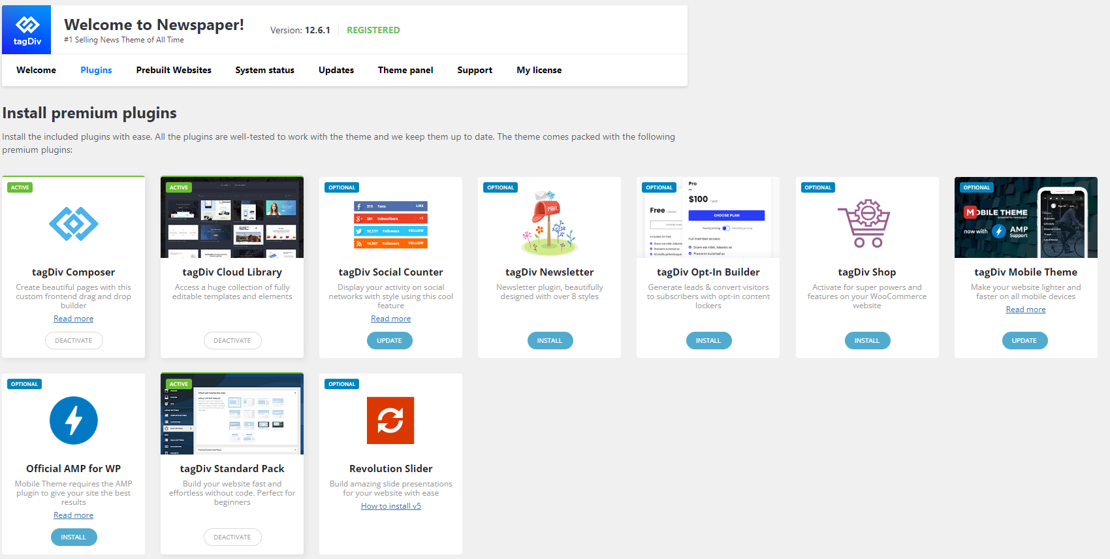Click the Version: 12.6.1 text
Image resolution: width=1110 pixels, height=559 pixels.
point(300,30)
